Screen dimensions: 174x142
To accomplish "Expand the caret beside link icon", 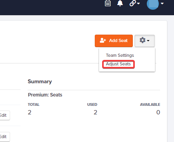I will tap(138, 4).
